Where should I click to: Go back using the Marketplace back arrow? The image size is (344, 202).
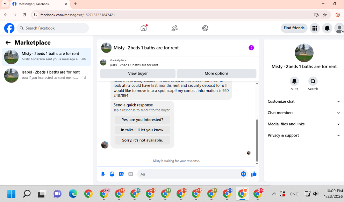[x=8, y=42]
